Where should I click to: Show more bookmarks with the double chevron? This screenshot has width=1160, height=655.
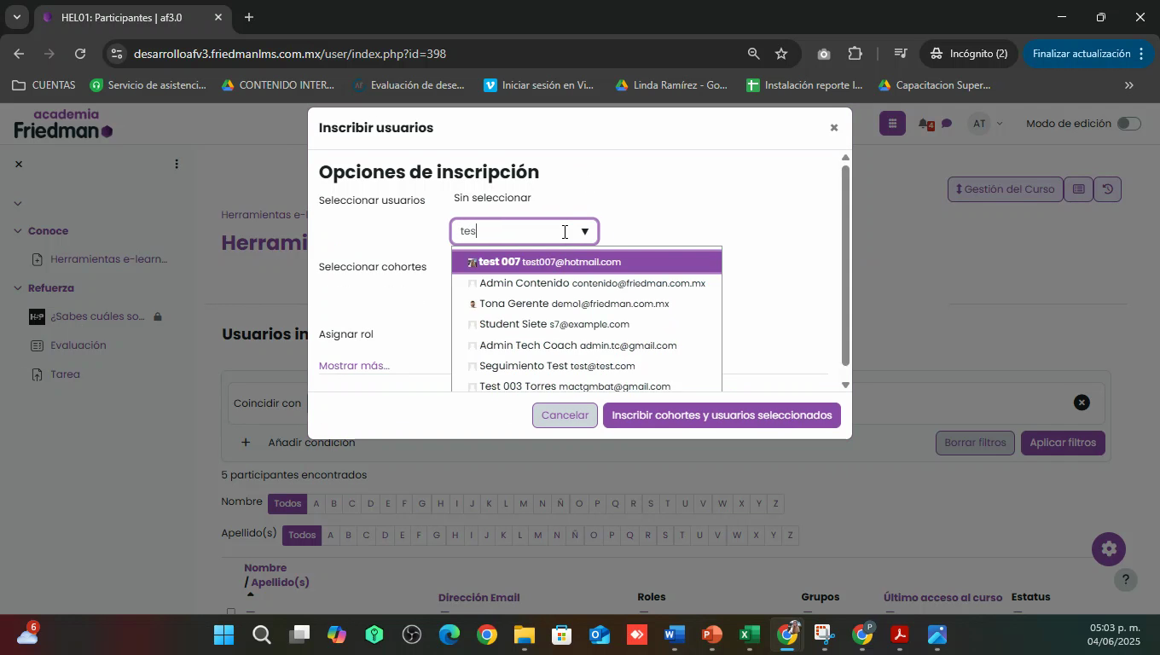point(1129,85)
